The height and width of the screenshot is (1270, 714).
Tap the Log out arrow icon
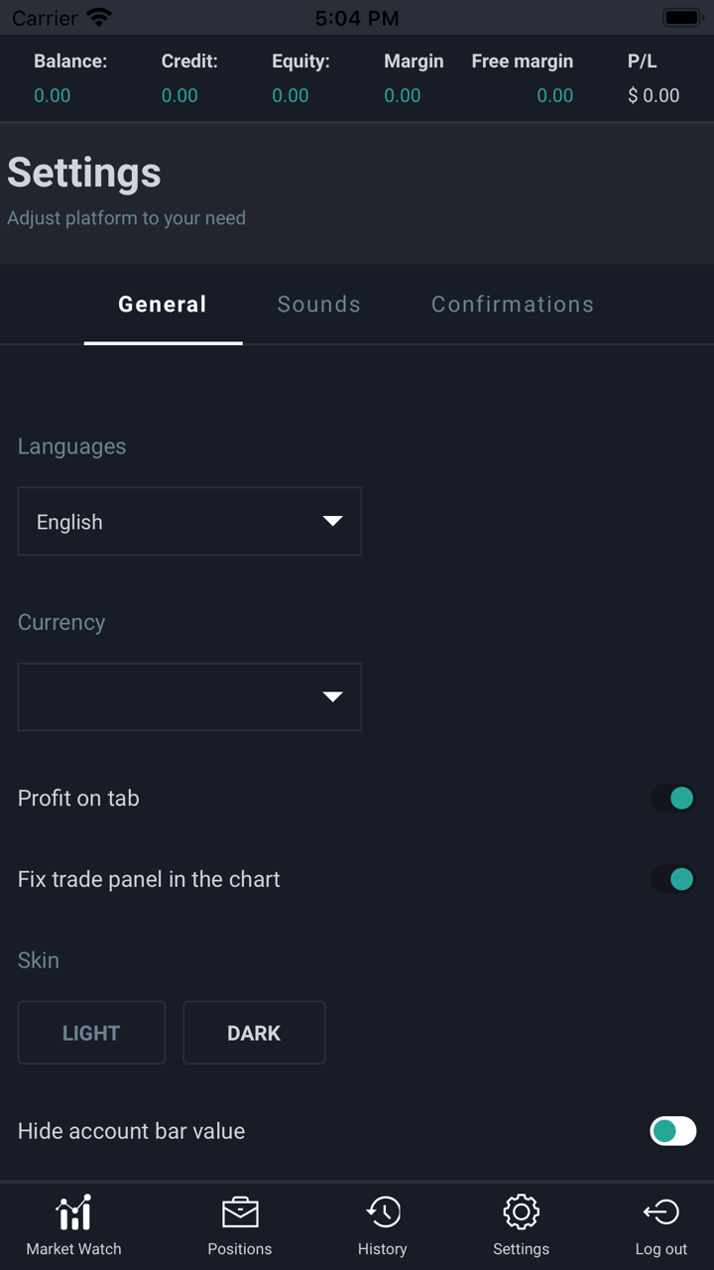pyautogui.click(x=660, y=1212)
